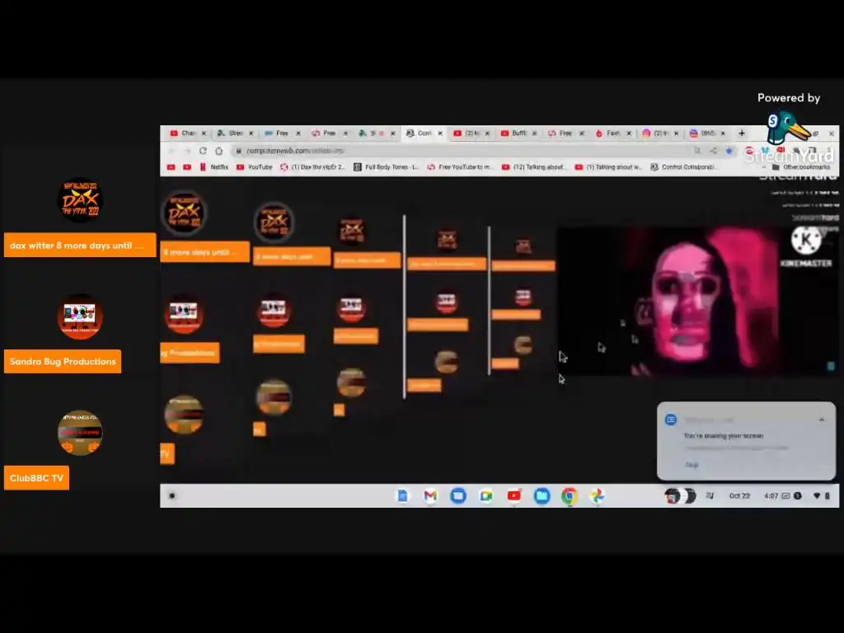Reload the page in shared Chrome window
844x633 pixels.
tap(203, 151)
